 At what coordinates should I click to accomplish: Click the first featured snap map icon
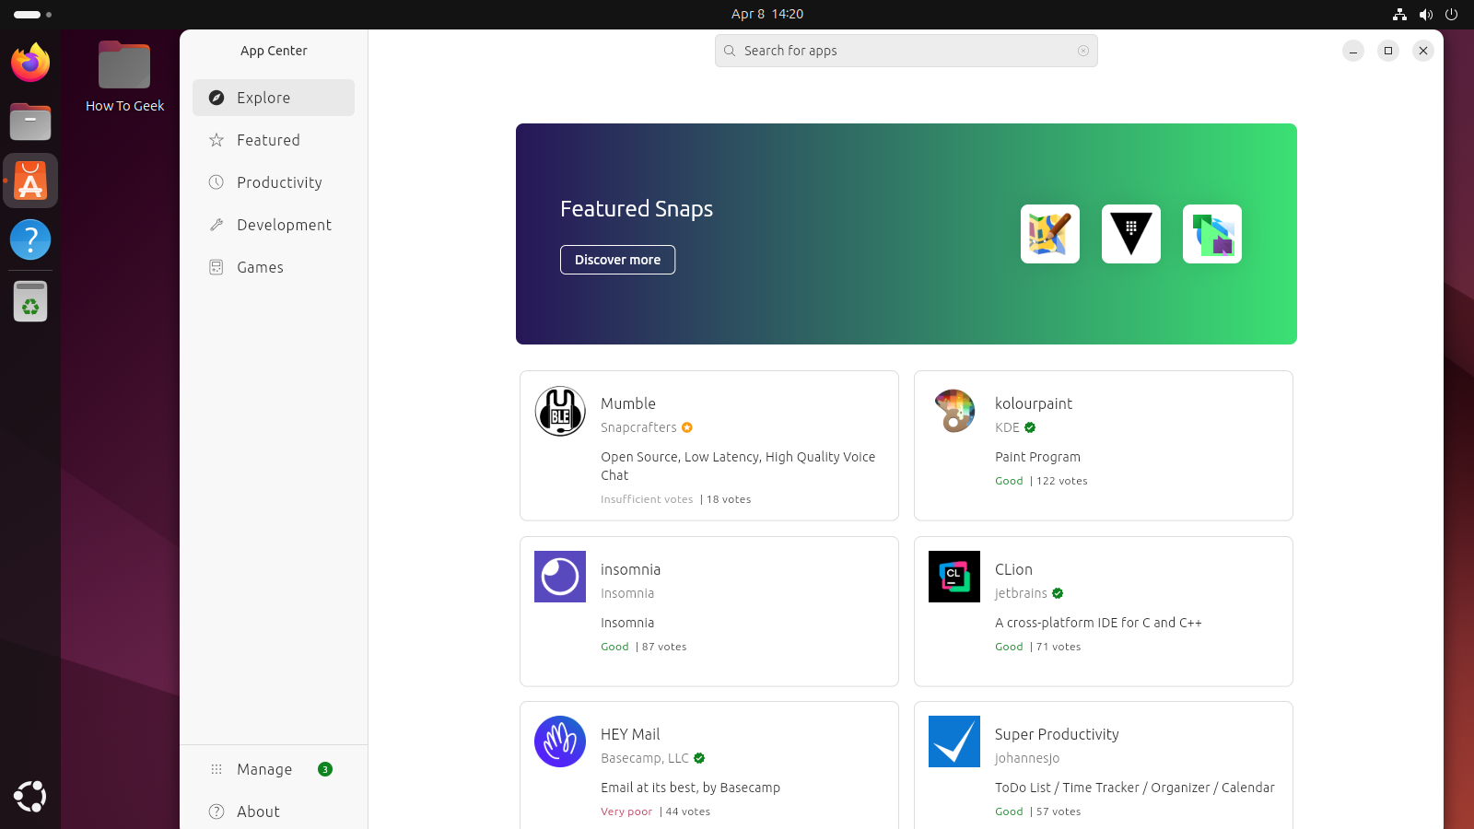pos(1050,234)
